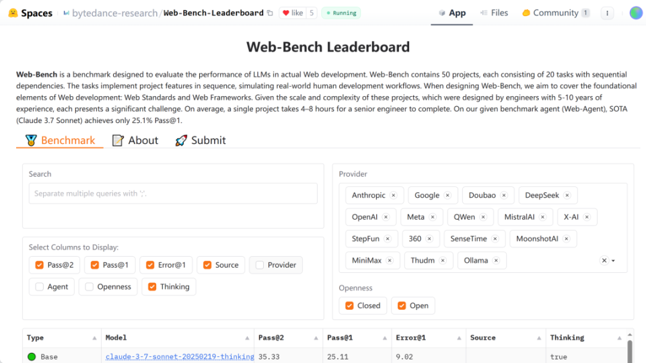
Task: Clear all selected providers
Action: (604, 261)
